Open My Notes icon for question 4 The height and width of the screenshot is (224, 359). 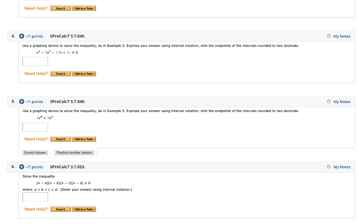pyautogui.click(x=329, y=36)
